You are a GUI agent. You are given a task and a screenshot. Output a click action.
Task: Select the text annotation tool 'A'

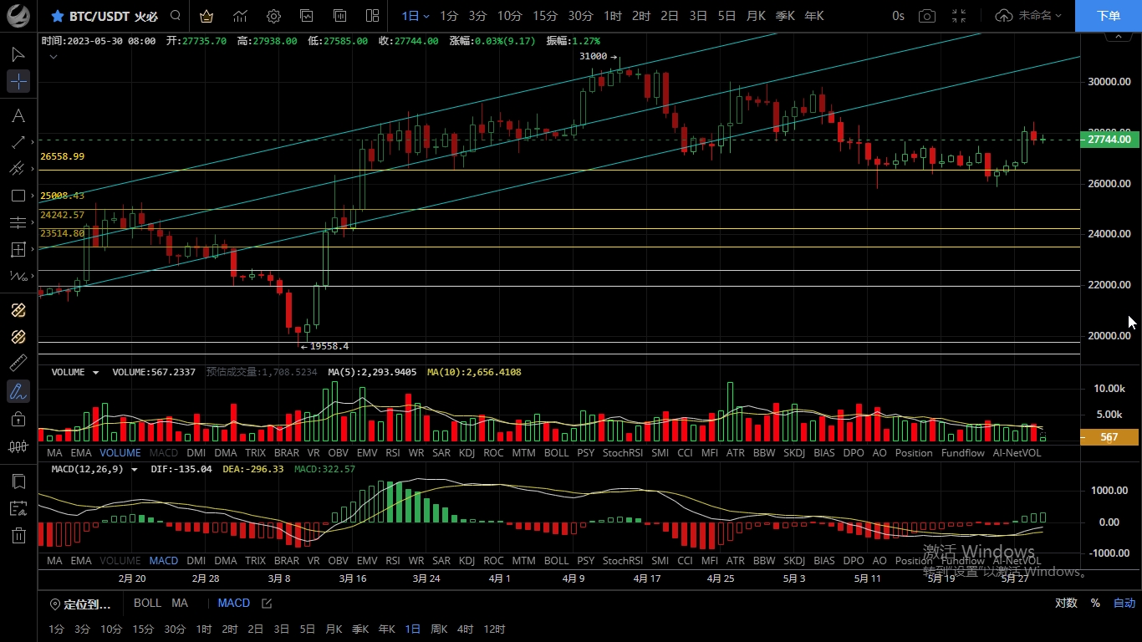(x=18, y=115)
